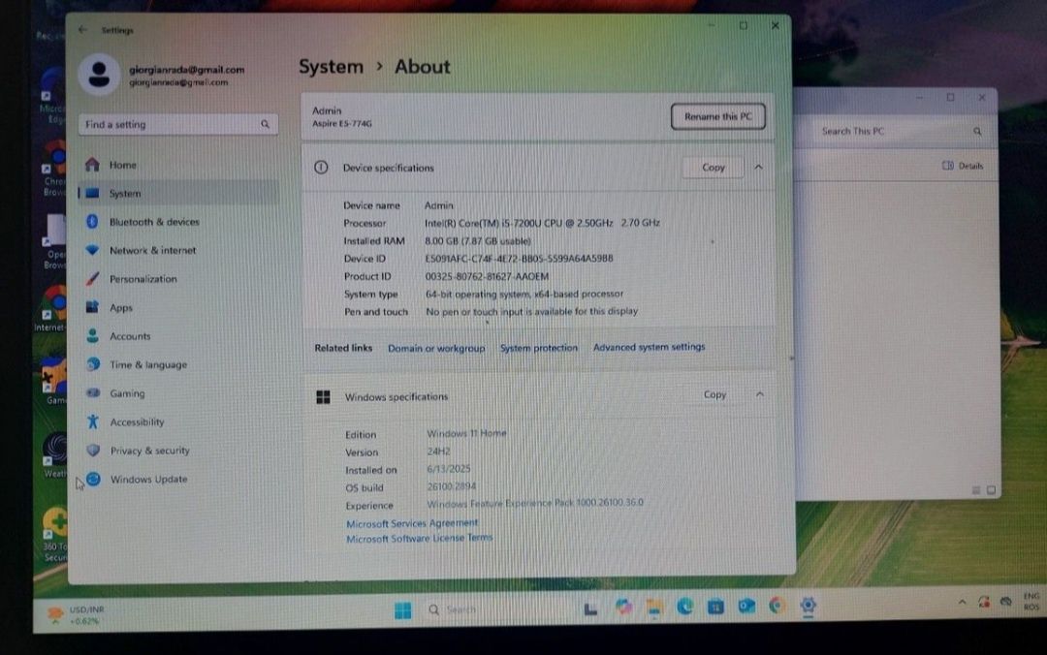This screenshot has width=1047, height=655.
Task: Switch to large icons view in File Explorer
Action: (992, 490)
